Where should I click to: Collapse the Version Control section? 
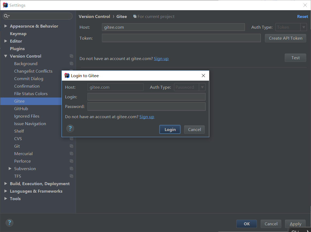6,56
